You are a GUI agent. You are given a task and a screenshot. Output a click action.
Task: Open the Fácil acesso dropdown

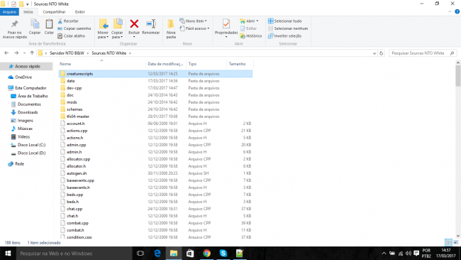pos(194,28)
